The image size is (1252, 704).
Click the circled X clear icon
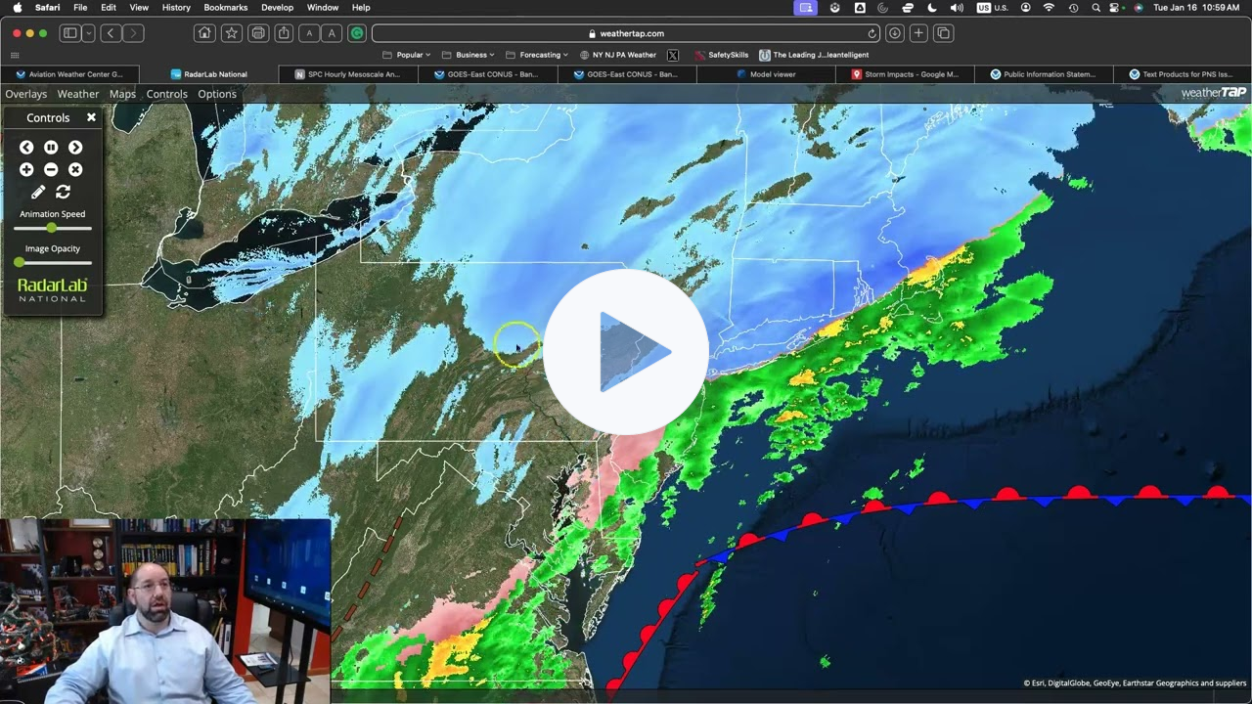(x=75, y=170)
